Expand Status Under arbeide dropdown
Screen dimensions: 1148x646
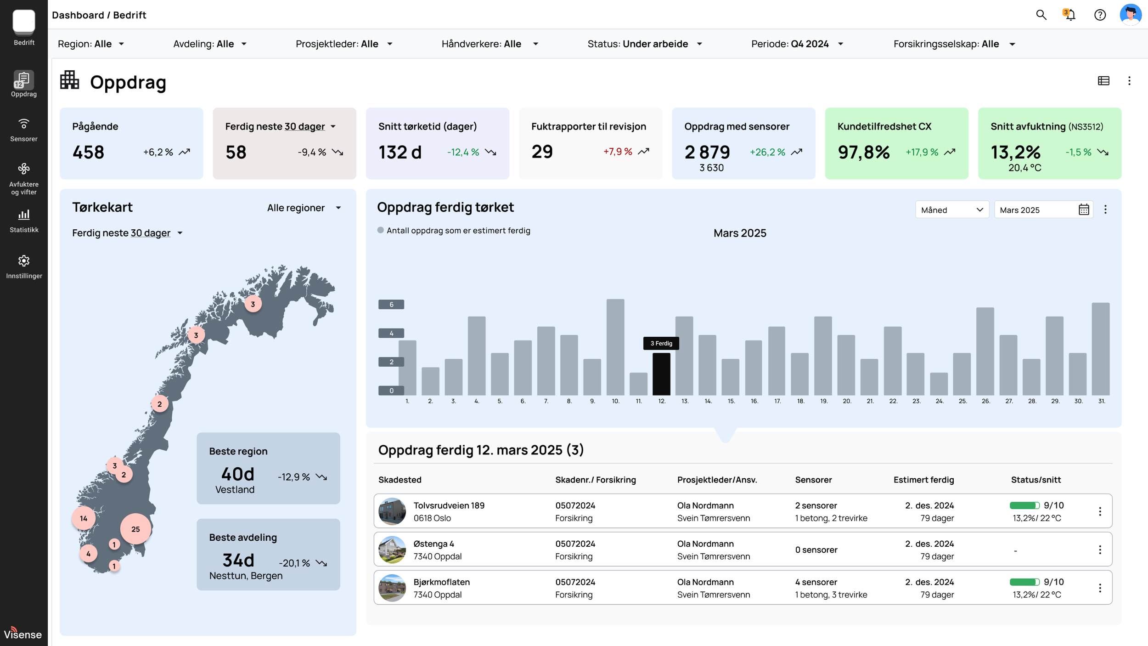(x=645, y=44)
